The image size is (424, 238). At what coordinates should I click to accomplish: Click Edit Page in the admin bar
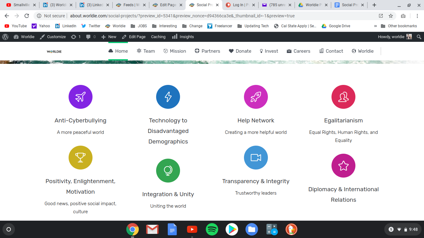(x=134, y=37)
